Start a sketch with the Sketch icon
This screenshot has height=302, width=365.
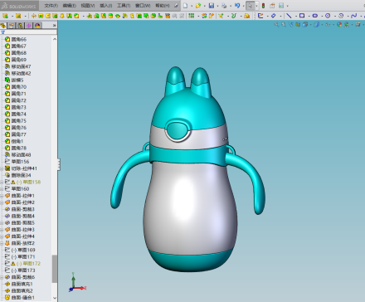(x=260, y=16)
